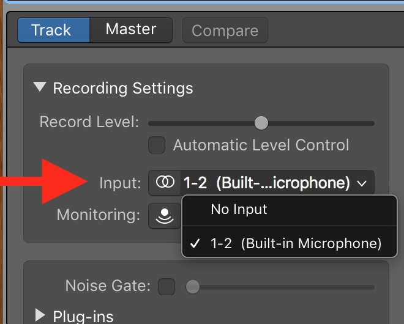
Task: Enable the Automatic Level Control checkbox
Action: pyautogui.click(x=157, y=145)
